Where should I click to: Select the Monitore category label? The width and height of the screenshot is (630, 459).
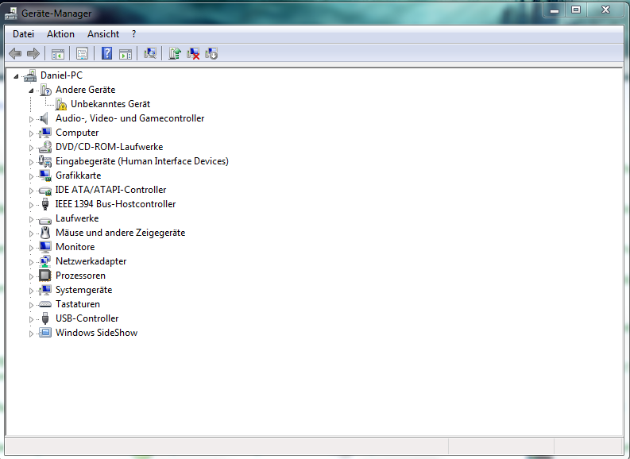point(75,247)
